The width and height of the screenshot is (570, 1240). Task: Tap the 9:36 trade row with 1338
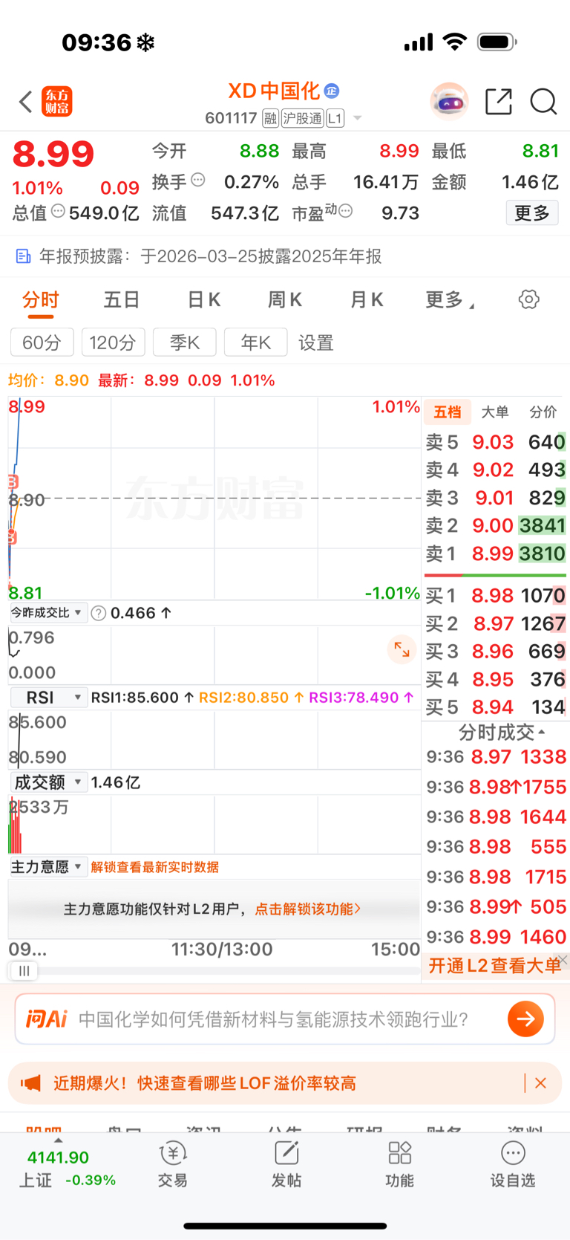coord(496,756)
